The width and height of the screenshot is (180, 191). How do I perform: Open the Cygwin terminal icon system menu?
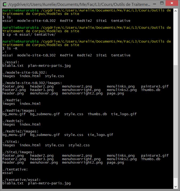(x=5, y=4)
